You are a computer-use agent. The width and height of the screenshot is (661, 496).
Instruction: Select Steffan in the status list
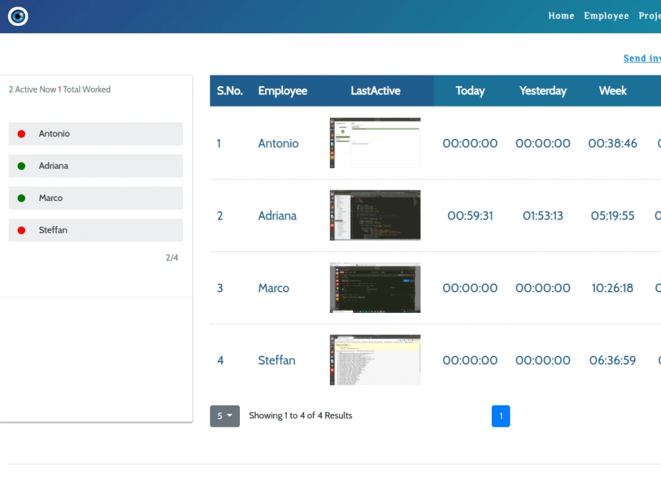96,230
